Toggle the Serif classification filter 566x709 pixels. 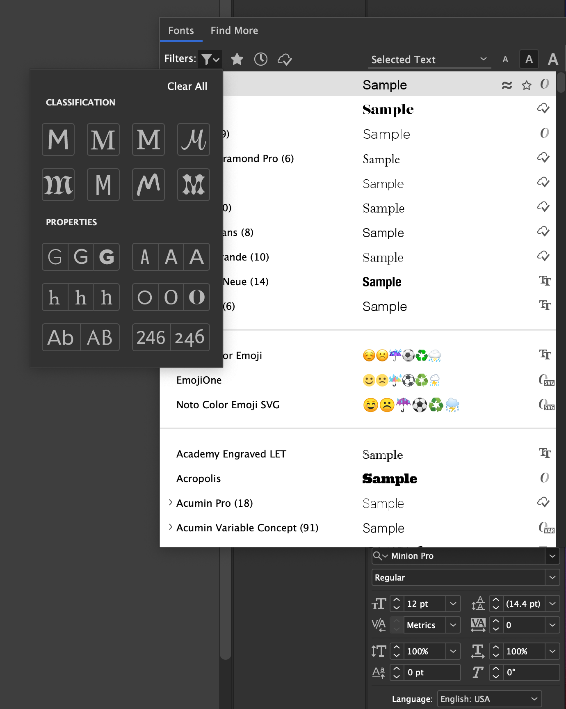coord(103,140)
